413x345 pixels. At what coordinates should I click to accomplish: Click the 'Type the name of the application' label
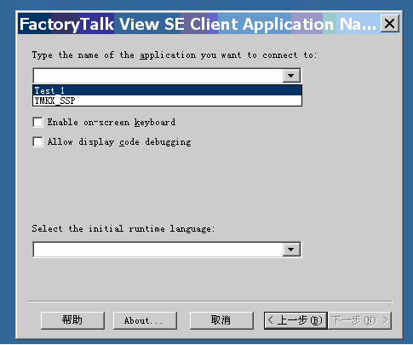(x=175, y=55)
